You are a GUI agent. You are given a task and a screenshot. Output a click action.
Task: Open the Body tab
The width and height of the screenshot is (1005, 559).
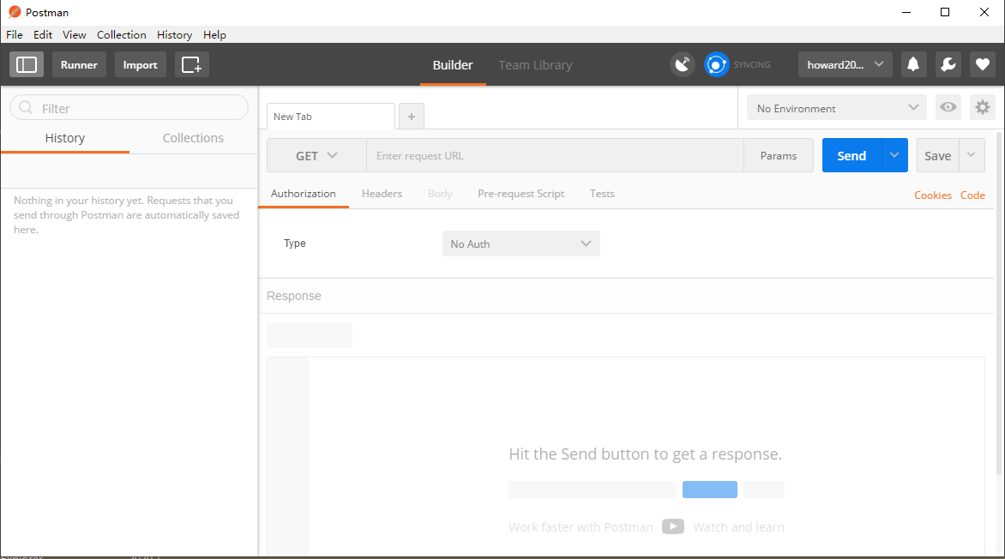point(440,194)
